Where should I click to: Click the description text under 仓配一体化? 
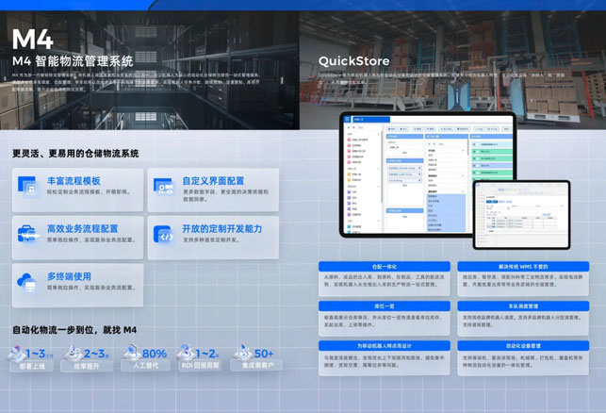(x=385, y=281)
